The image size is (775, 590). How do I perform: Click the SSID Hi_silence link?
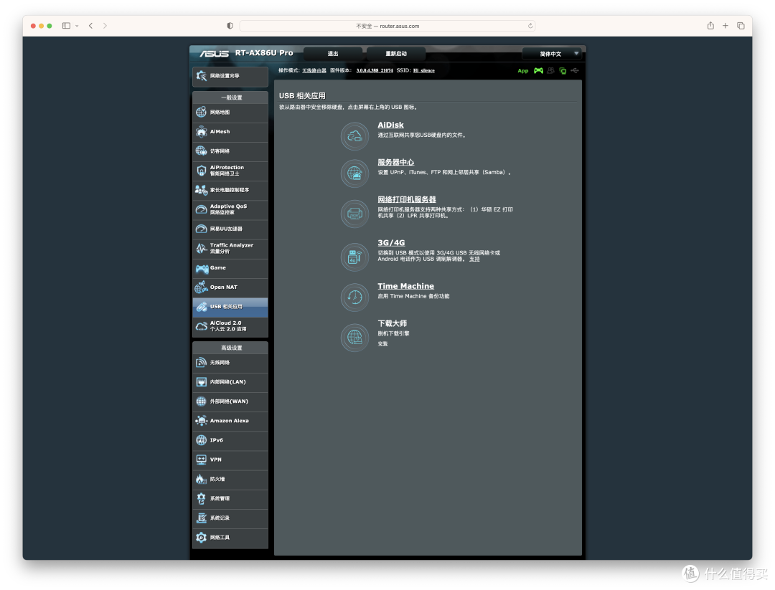(424, 70)
